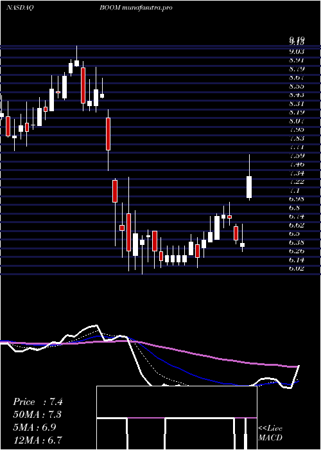This screenshot has width=321, height=450.
Task: Select the 6.14 price level label
Action: pos(297,260)
